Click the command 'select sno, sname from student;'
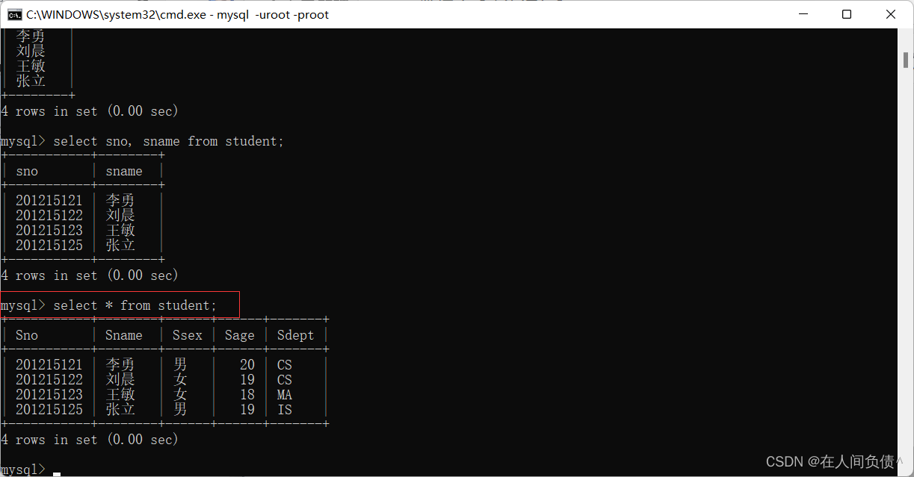 [x=169, y=141]
